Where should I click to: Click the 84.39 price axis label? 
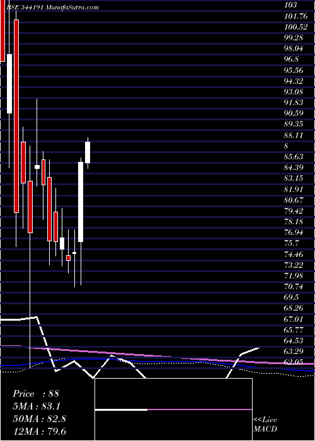(x=294, y=168)
